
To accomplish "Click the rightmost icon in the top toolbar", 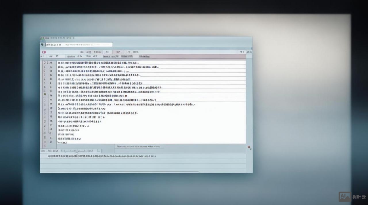I will pos(249,52).
